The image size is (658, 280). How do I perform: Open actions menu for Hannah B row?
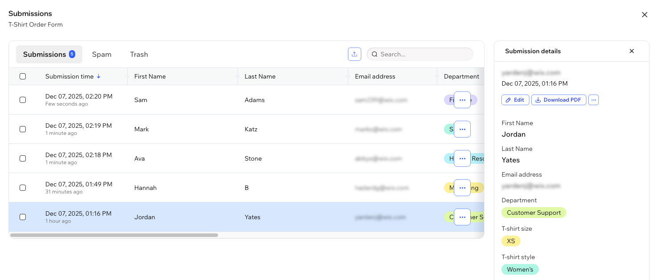tap(462, 188)
